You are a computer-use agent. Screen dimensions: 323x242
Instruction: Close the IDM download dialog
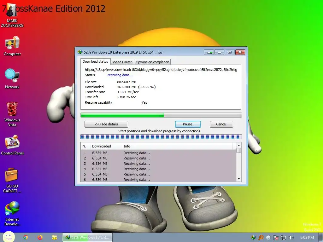(240, 52)
